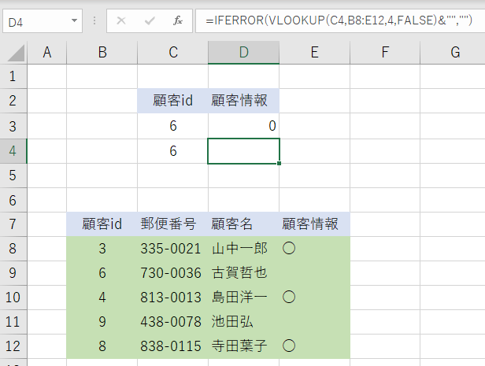Click the ○ mark in 島田洋一 row
485x366 pixels.
click(289, 298)
